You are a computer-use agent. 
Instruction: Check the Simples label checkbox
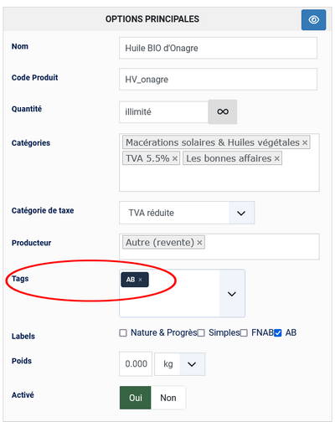(201, 333)
